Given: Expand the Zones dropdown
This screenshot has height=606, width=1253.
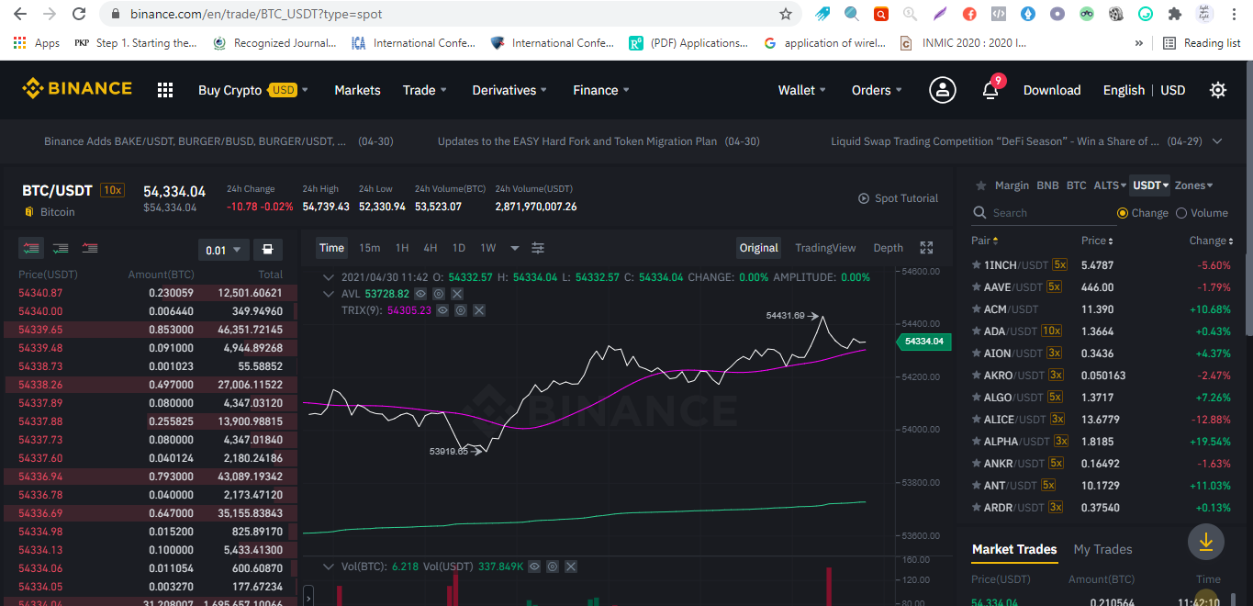Looking at the screenshot, I should pos(1194,185).
